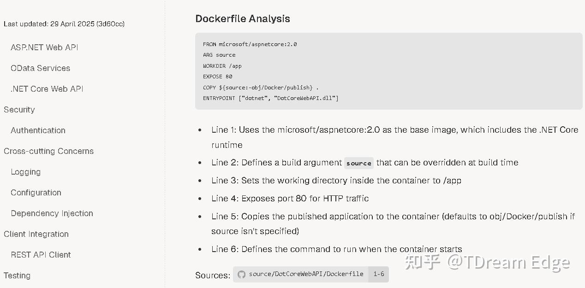Select the inline source code chip

click(x=358, y=163)
